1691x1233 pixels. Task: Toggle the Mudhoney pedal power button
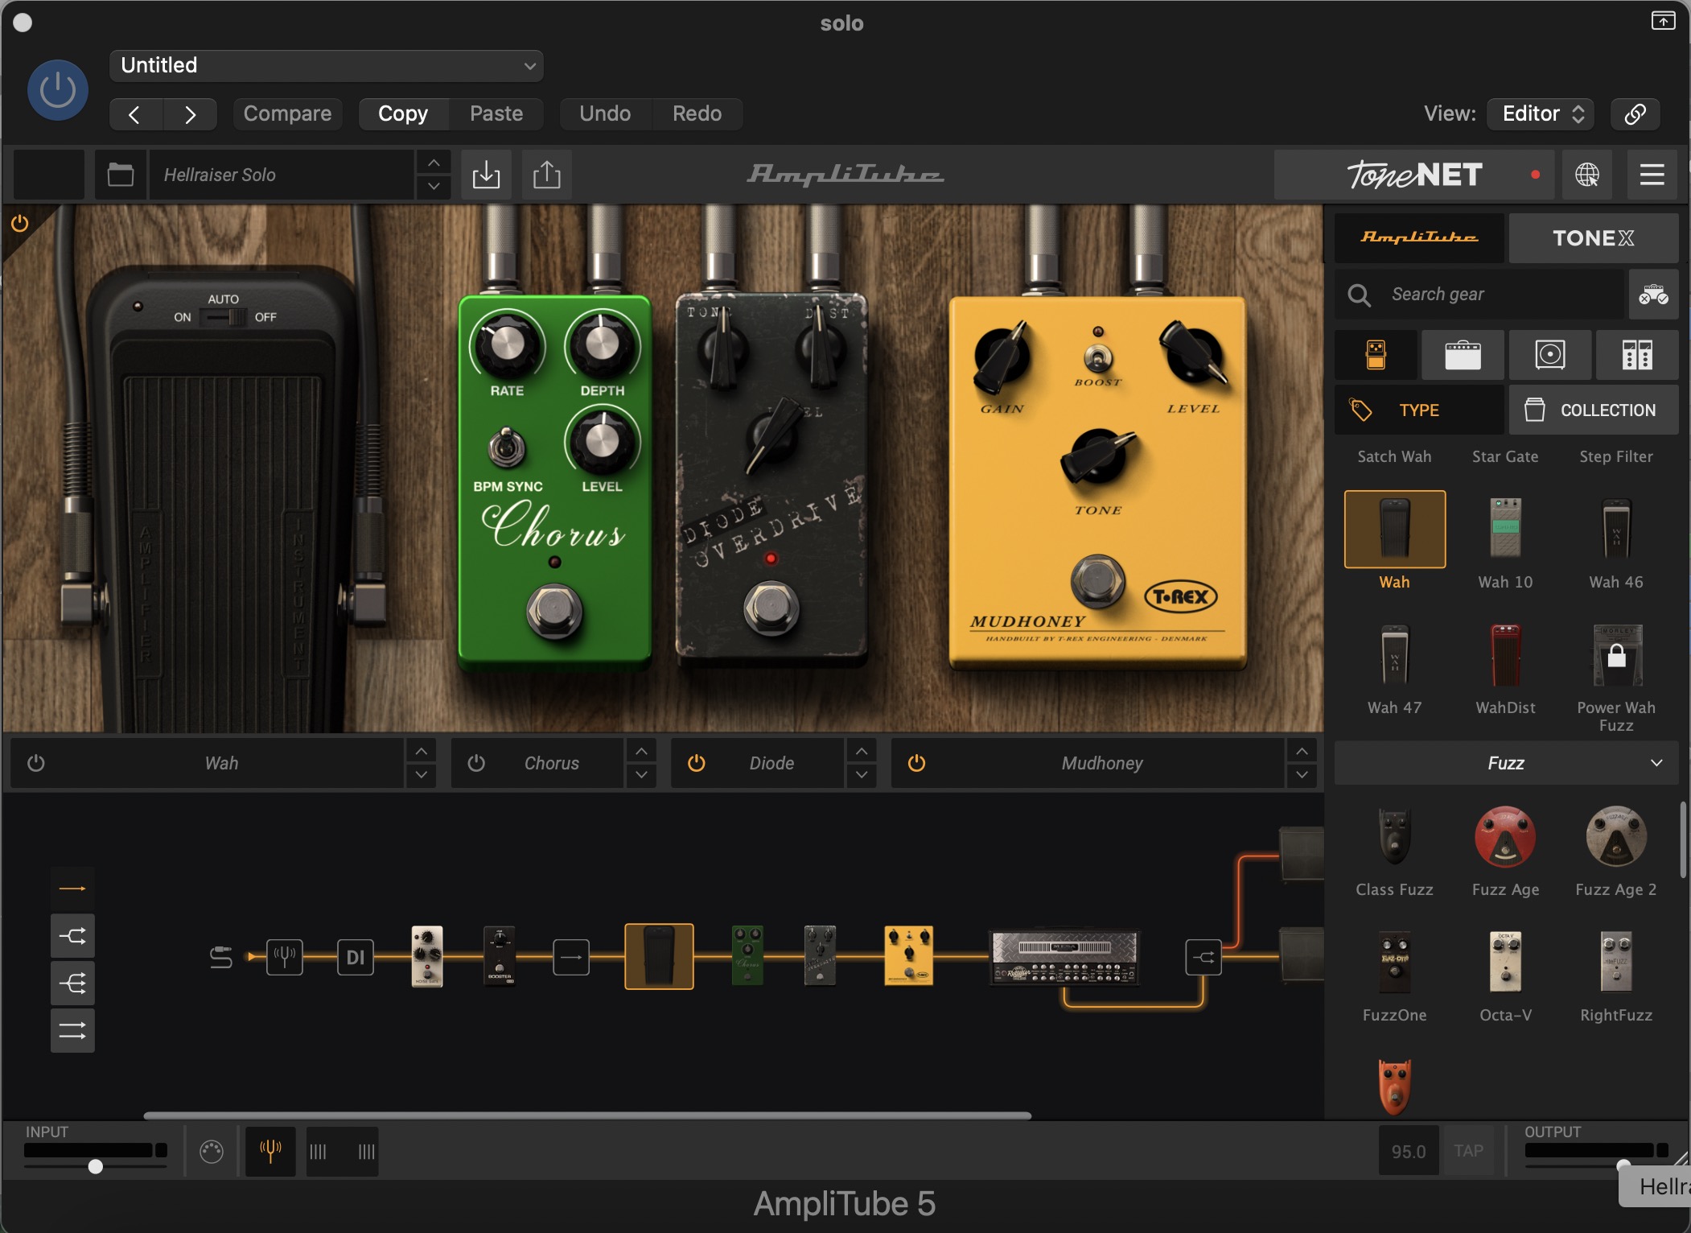point(916,763)
